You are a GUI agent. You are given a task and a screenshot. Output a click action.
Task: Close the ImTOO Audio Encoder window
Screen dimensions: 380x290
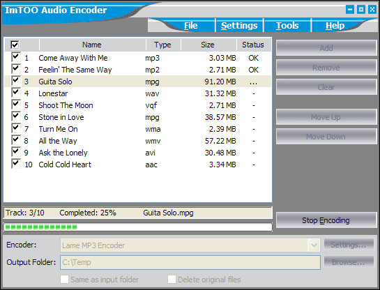coord(372,10)
